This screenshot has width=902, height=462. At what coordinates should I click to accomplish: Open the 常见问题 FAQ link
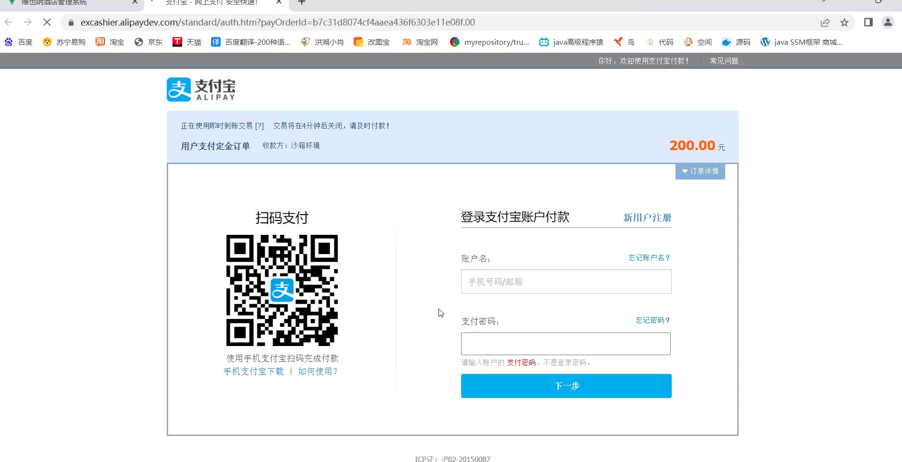coord(724,61)
